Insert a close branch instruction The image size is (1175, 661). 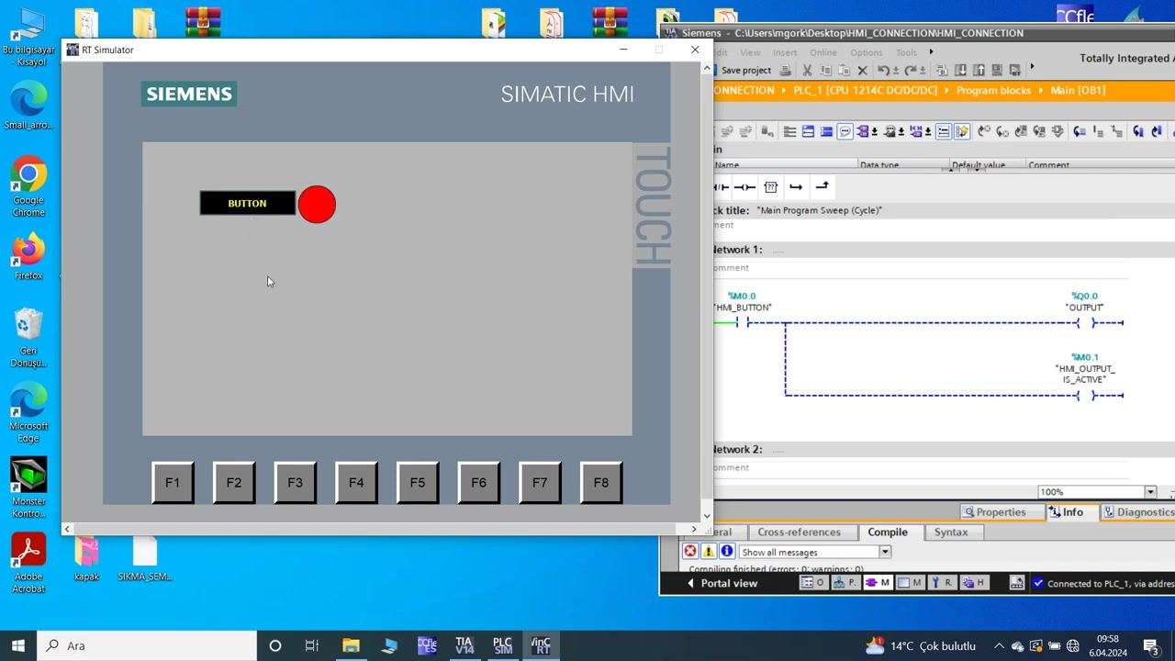coord(822,186)
